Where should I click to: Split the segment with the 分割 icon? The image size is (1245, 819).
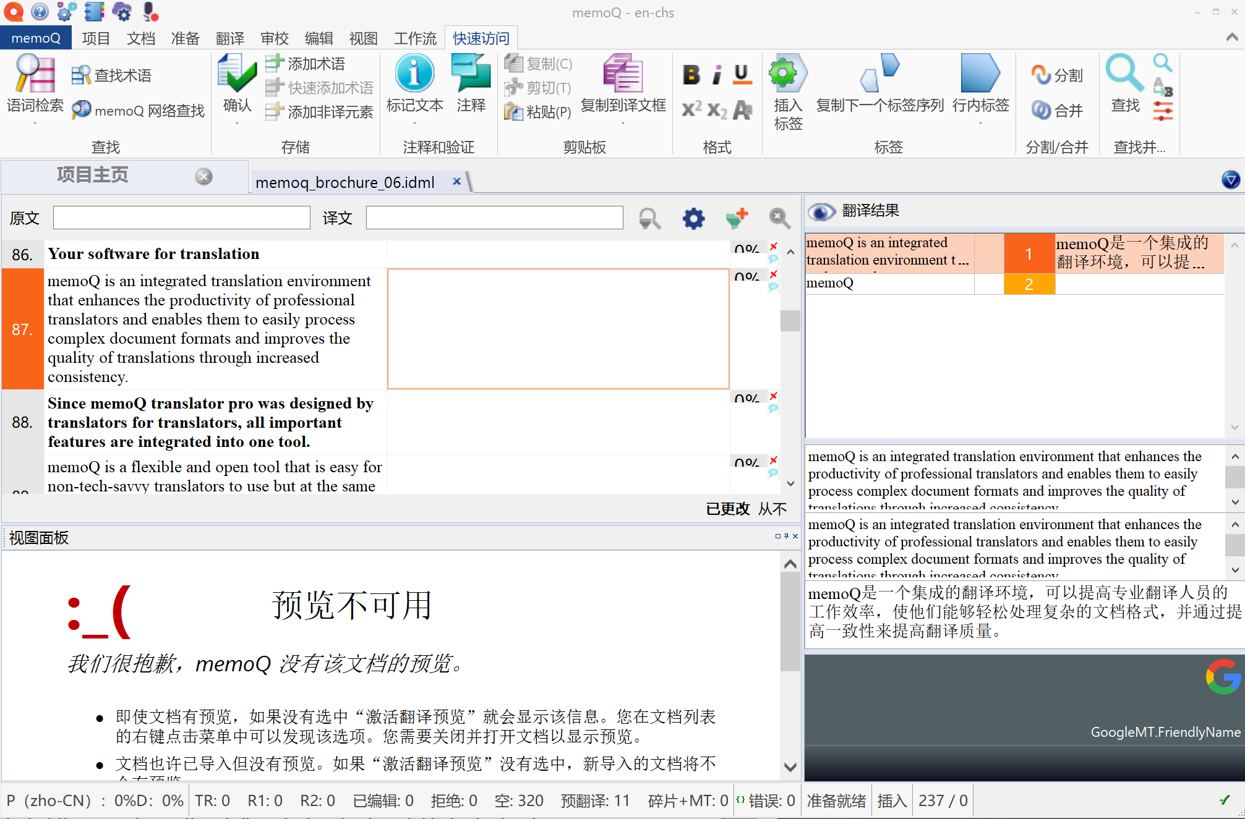pos(1042,74)
